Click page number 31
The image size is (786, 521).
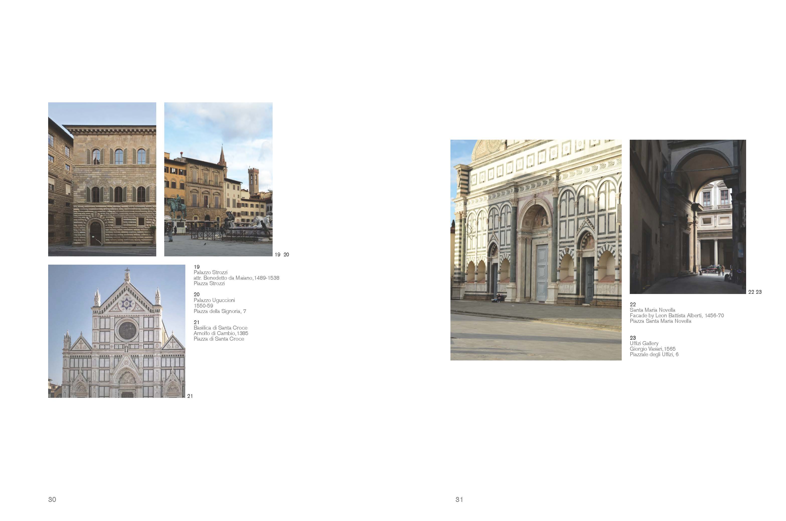[x=459, y=499]
